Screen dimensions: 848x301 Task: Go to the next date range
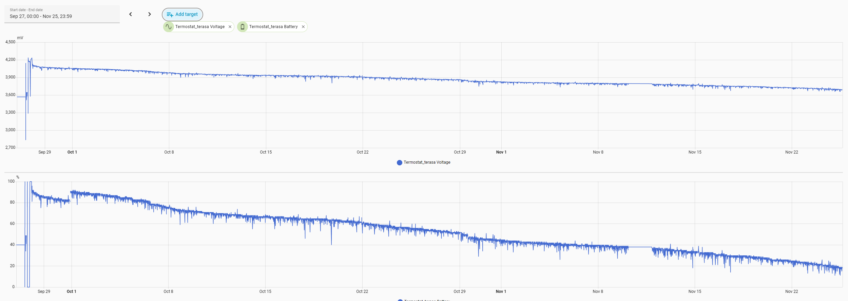(150, 14)
